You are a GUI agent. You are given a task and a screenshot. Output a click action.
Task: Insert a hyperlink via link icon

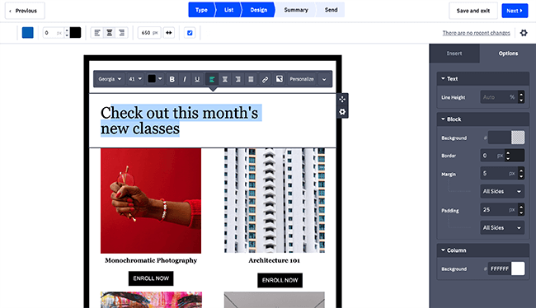point(265,79)
